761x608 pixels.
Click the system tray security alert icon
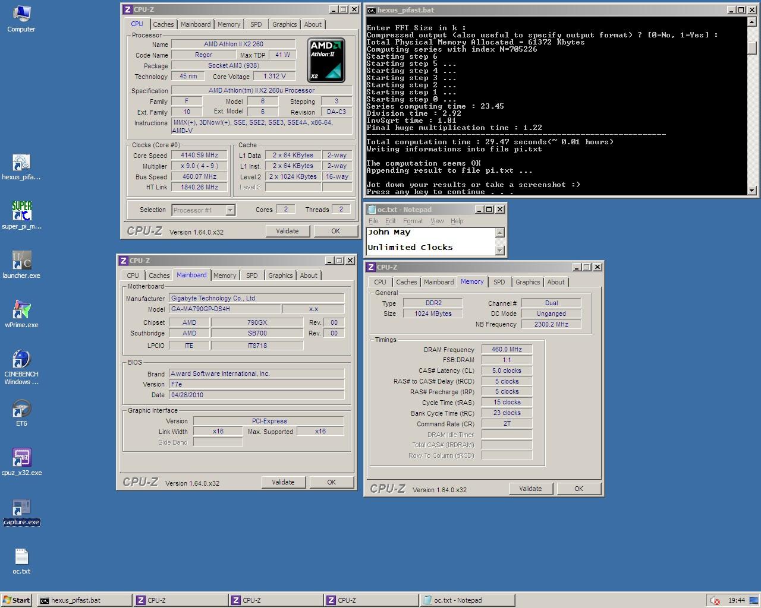715,600
